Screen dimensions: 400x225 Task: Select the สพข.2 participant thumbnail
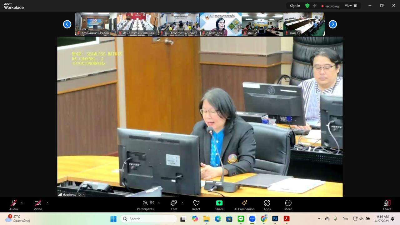point(262,24)
